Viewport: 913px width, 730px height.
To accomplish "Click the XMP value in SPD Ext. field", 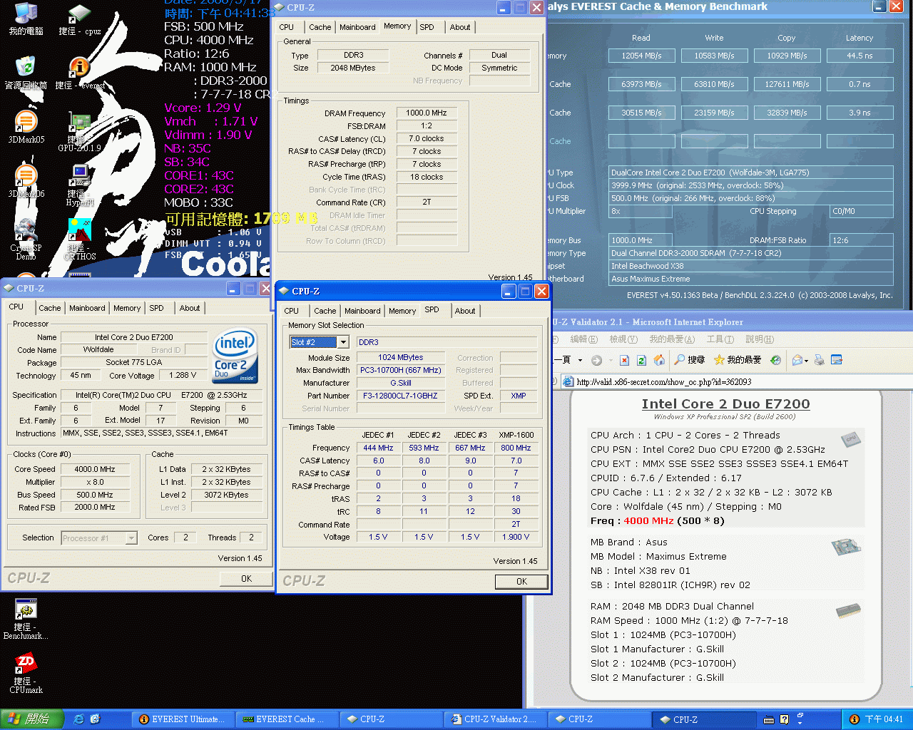I will (x=519, y=396).
